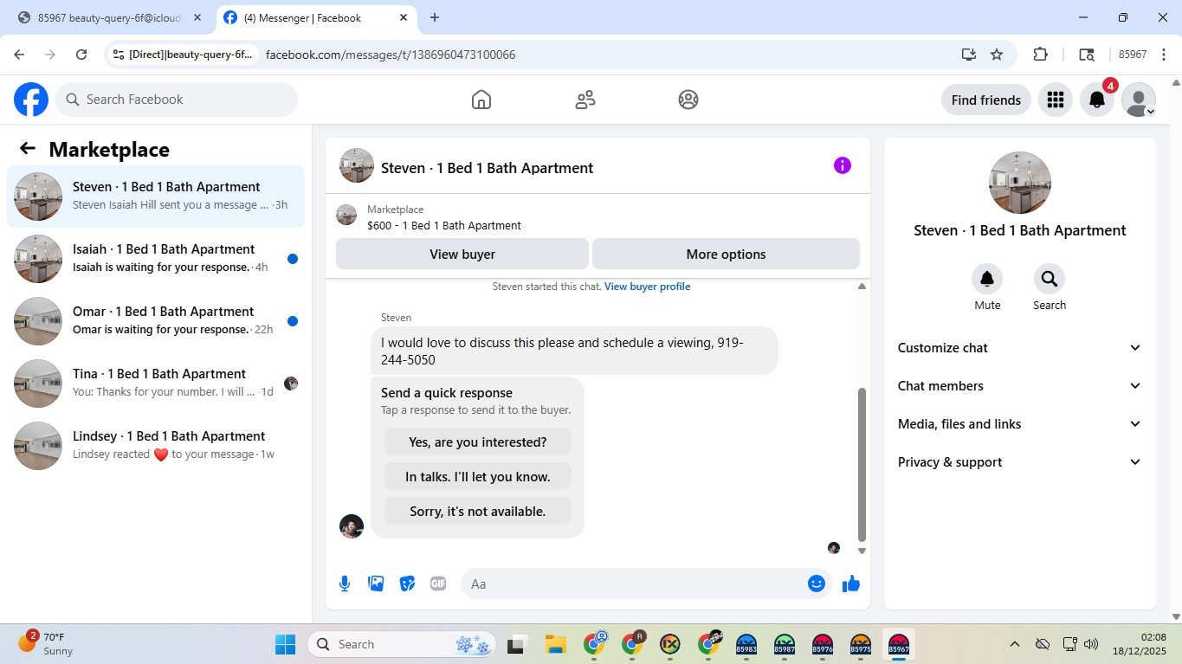The height and width of the screenshot is (664, 1182).
Task: Open the Isaiah 1 Bed 1 Bath chat
Action: [156, 259]
